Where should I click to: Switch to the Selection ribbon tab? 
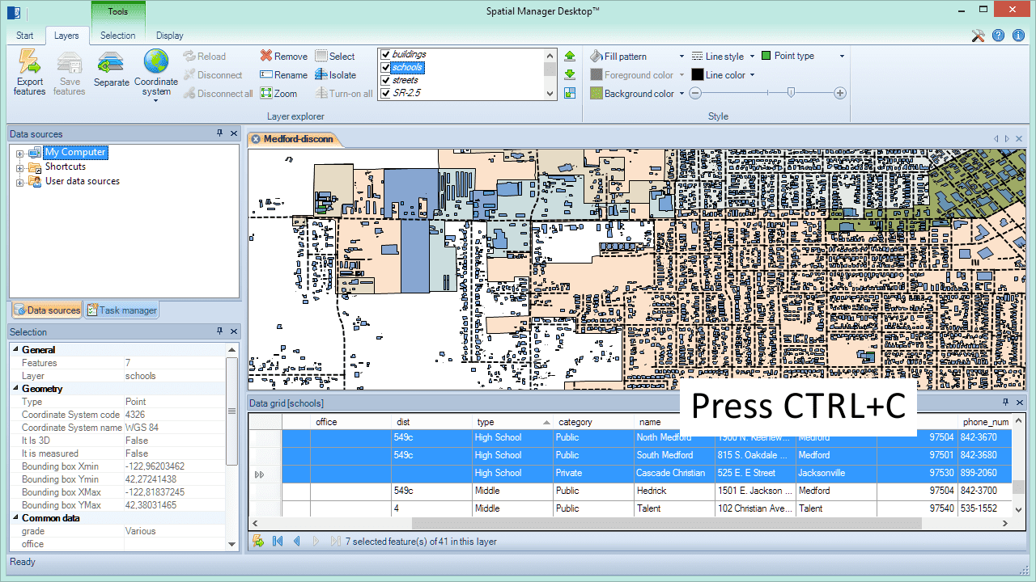(x=118, y=36)
